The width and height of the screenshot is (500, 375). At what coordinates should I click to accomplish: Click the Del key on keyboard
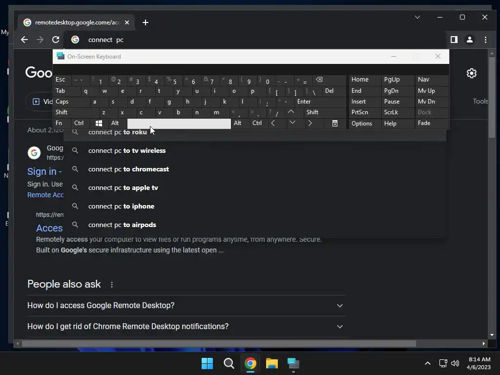[x=334, y=91]
